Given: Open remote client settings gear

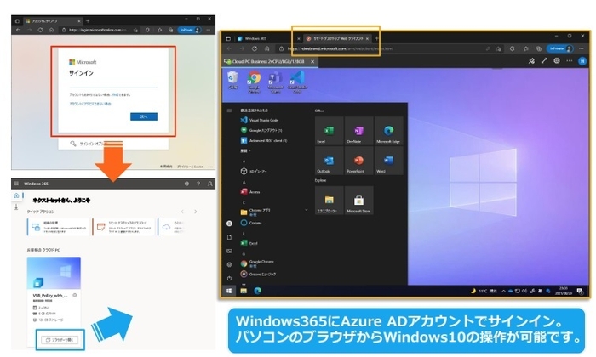Looking at the screenshot, I should pyautogui.click(x=557, y=60).
